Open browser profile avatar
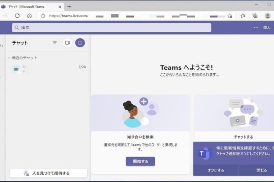 pos(267,15)
